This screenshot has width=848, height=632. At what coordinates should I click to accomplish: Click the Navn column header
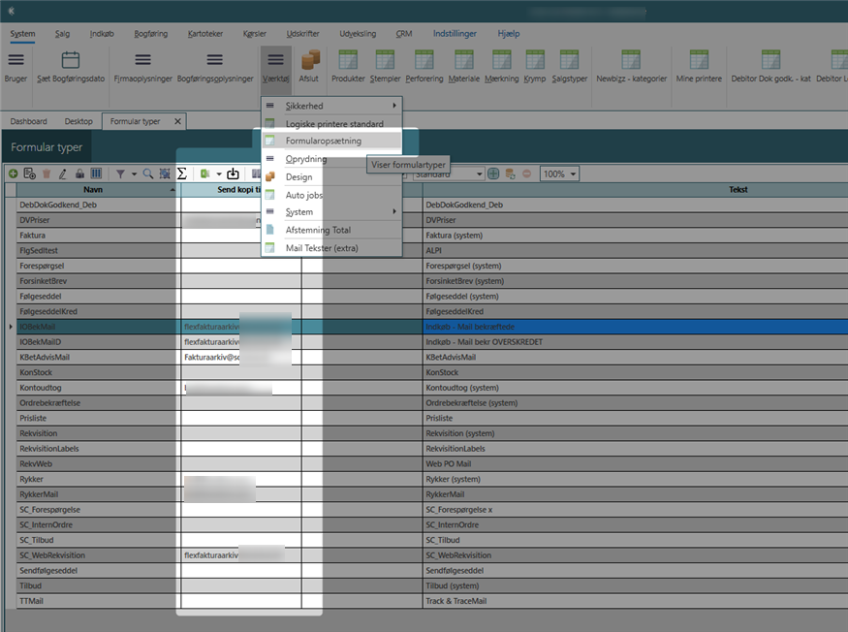(92, 190)
